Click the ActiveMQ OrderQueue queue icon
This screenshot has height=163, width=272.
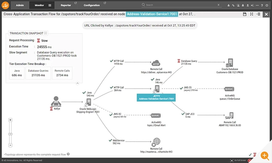click(229, 89)
